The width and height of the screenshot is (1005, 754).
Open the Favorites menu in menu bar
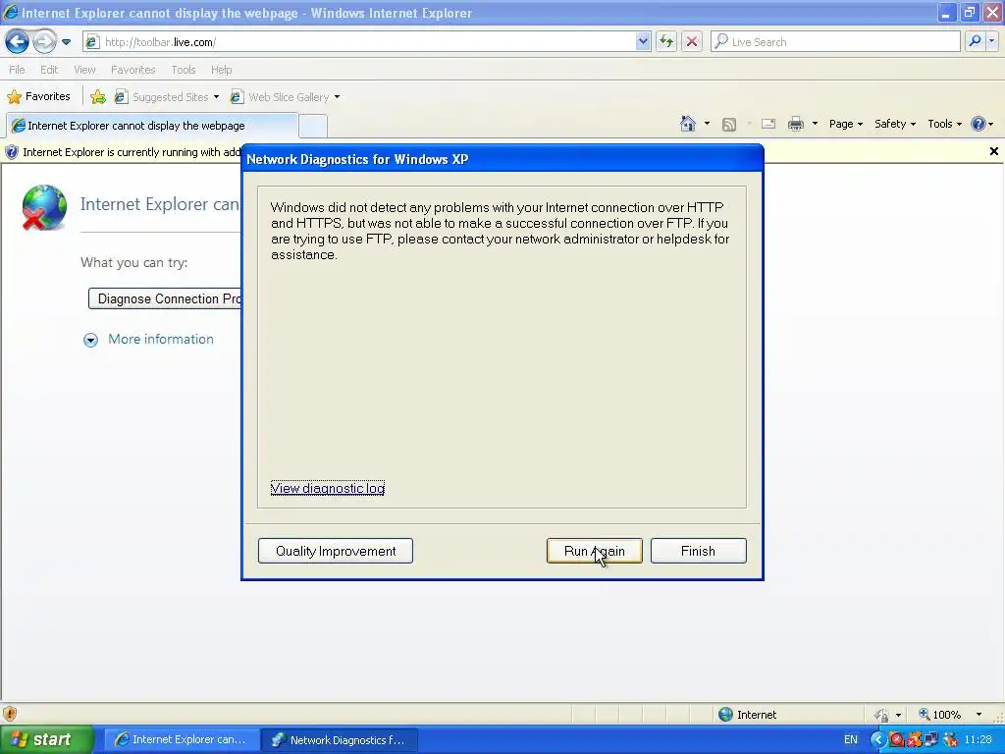132,70
